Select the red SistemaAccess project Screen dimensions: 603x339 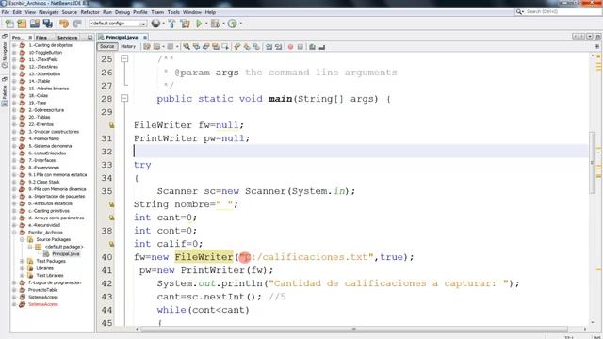coord(43,304)
